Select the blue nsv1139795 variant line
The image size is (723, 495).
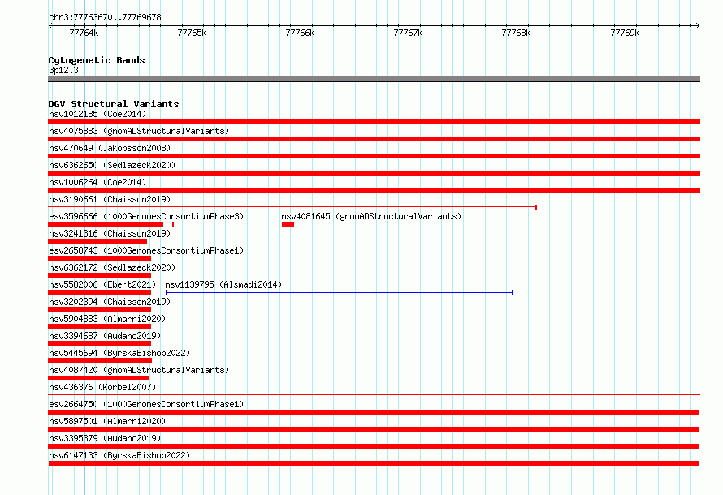(340, 293)
